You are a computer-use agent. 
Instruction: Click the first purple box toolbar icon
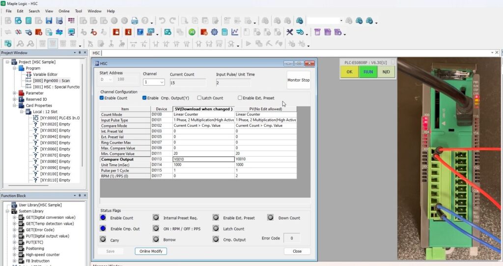(317, 32)
